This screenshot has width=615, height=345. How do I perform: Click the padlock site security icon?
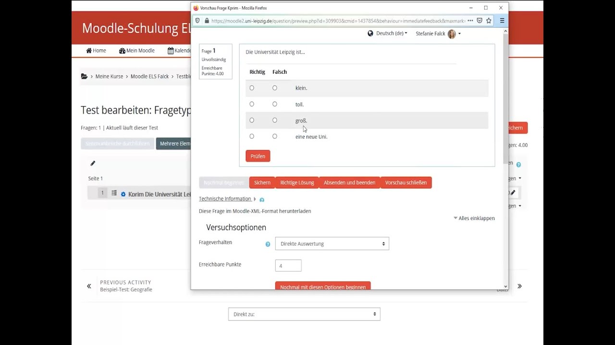207,21
